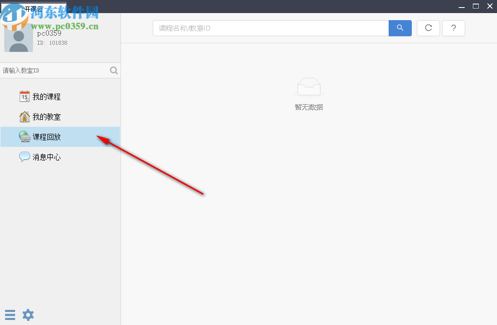Image resolution: width=497 pixels, height=325 pixels.
Task: Click the user avatar picture
Action: pyautogui.click(x=18, y=38)
